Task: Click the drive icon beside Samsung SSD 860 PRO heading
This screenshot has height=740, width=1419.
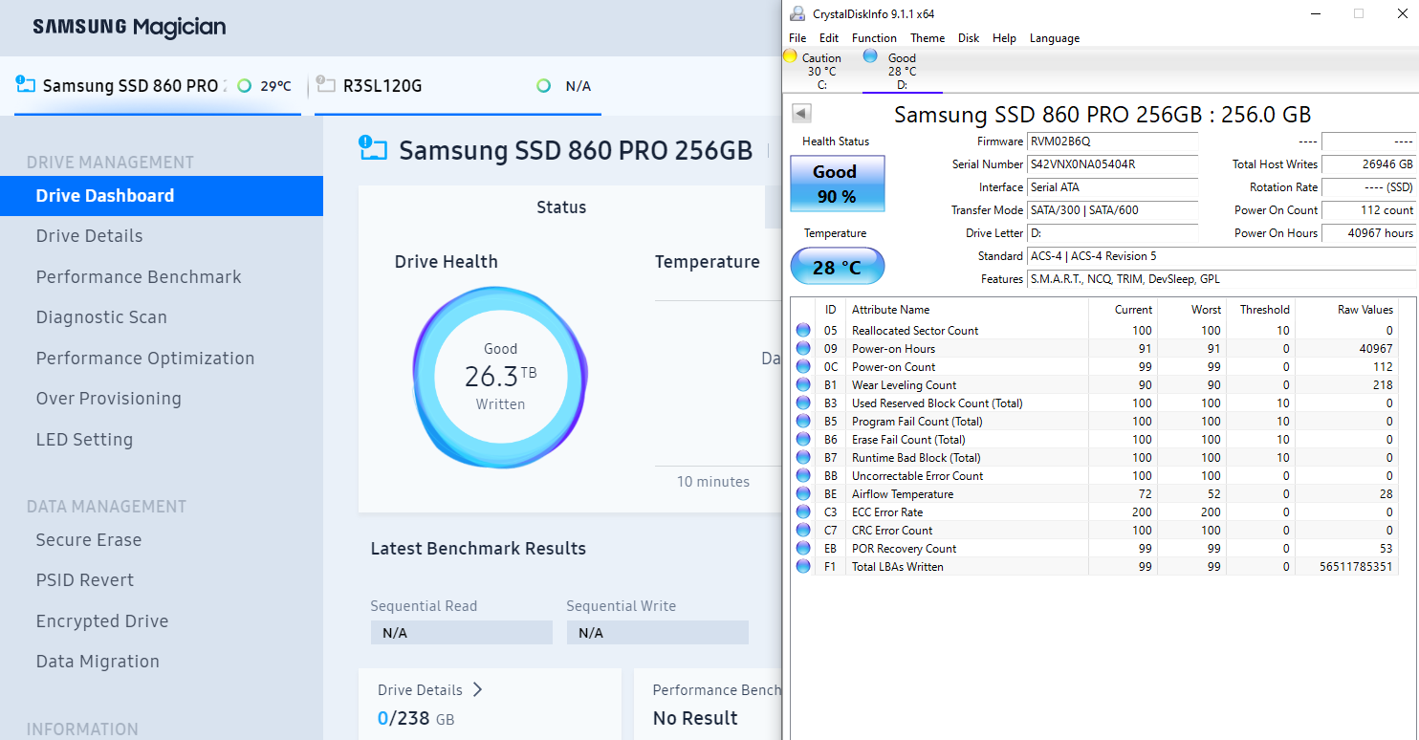Action: (x=373, y=149)
